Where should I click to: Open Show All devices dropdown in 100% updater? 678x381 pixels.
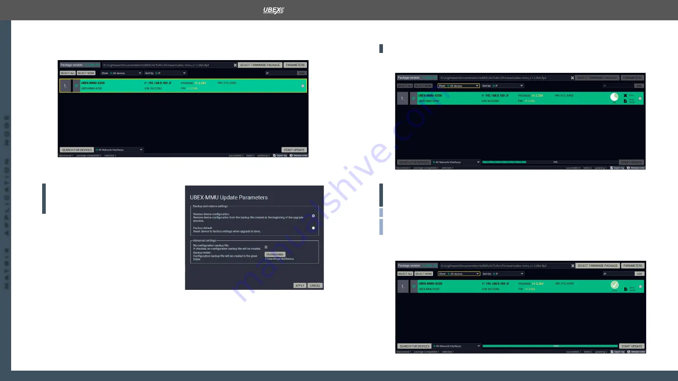point(459,274)
